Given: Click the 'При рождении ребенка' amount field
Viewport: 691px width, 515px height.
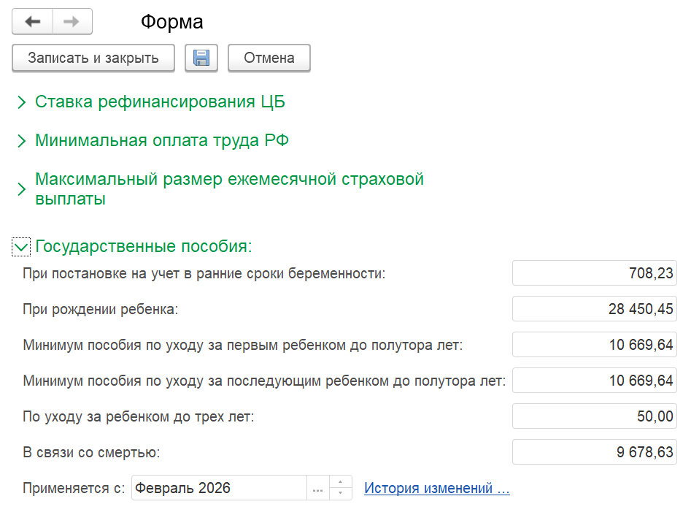Looking at the screenshot, I should (x=594, y=309).
